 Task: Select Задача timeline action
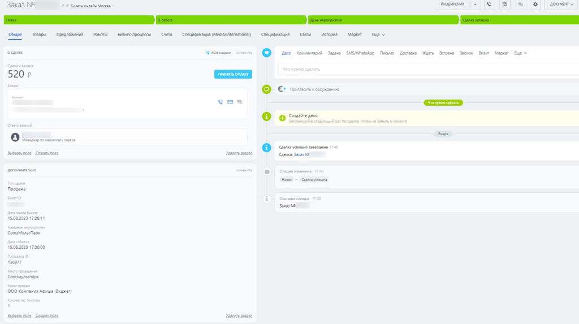point(334,53)
